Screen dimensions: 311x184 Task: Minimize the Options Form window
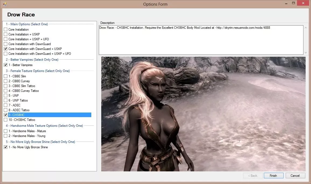pos(286,3)
